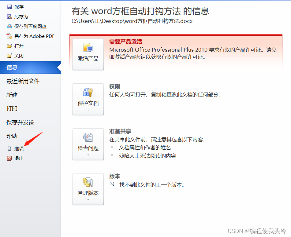Open the 保存并发送 tab
Screen dimensions: 291x237
click(20, 122)
